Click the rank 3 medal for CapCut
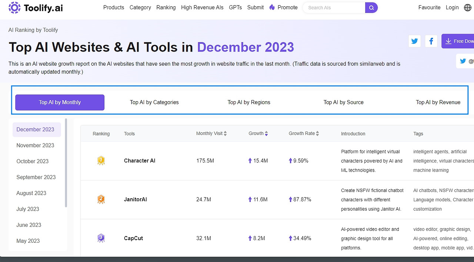The image size is (474, 262). (x=101, y=238)
